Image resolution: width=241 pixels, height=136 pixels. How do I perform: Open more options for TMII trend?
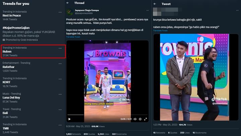pyautogui.click(x=60, y=125)
